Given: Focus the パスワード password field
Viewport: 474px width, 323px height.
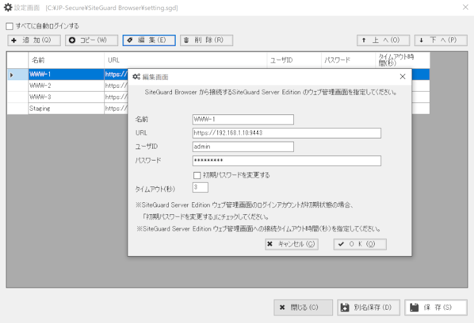Looking at the screenshot, I should [x=286, y=161].
